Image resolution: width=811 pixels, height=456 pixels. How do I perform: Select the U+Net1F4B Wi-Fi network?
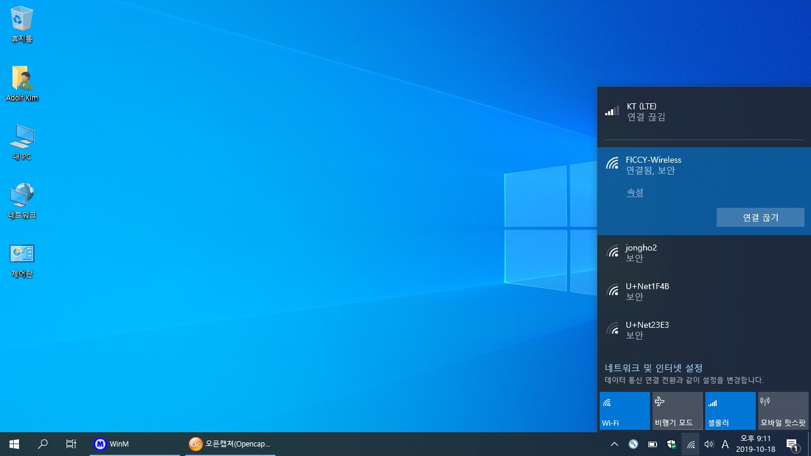(704, 292)
